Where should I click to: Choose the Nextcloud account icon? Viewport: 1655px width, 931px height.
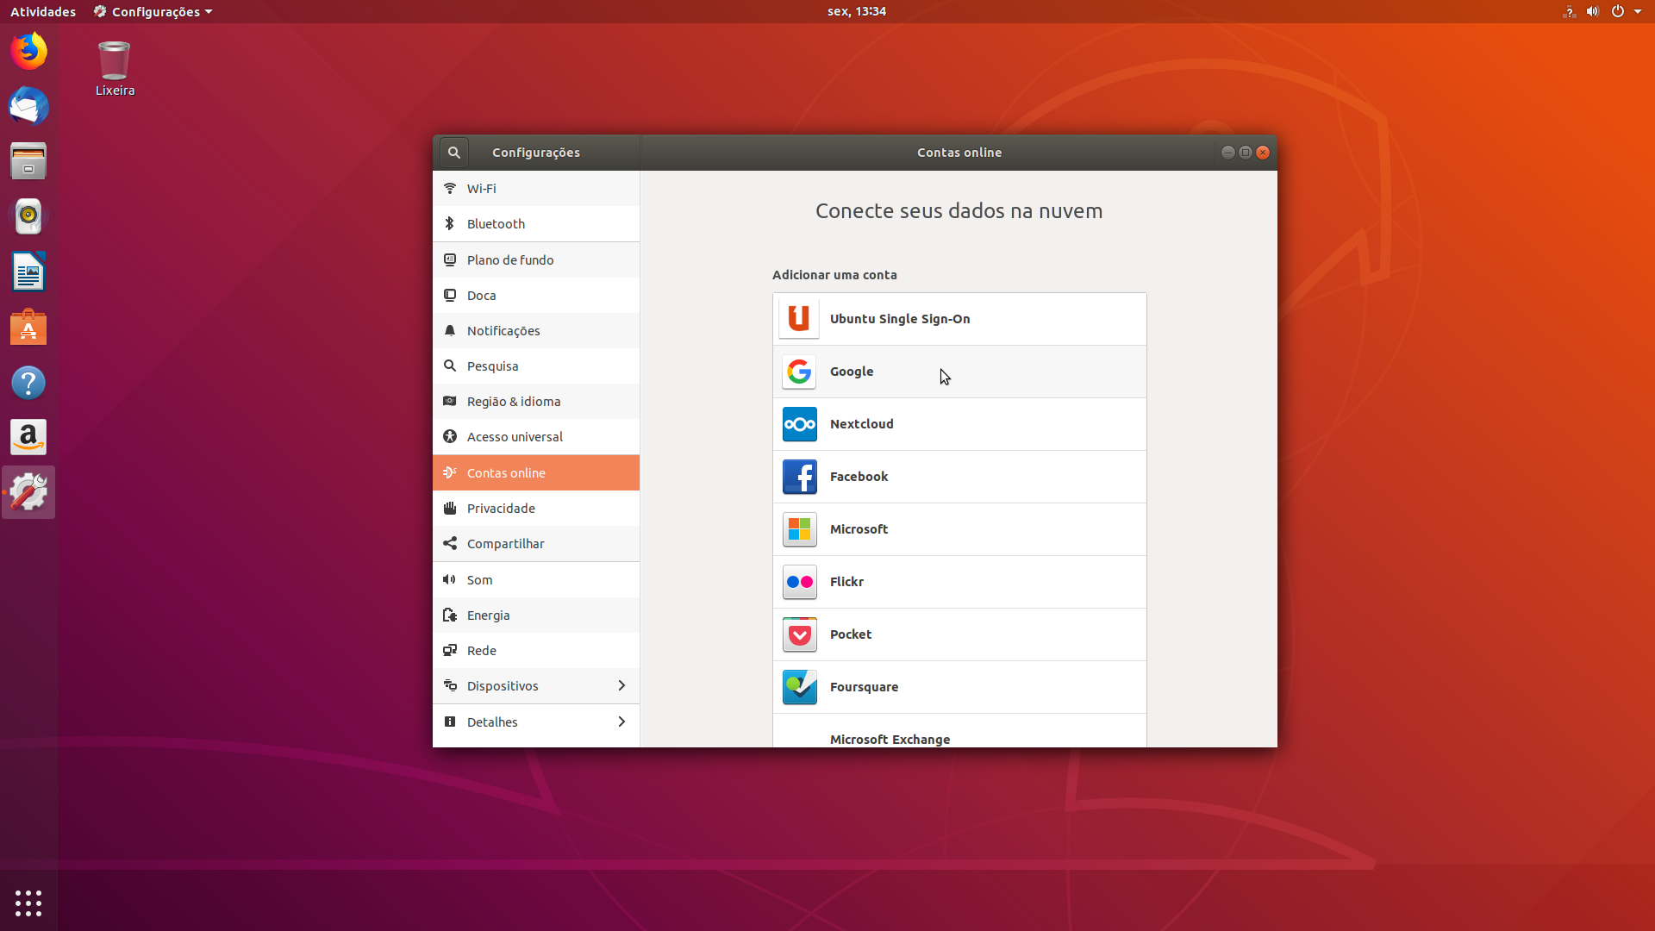[x=799, y=424]
